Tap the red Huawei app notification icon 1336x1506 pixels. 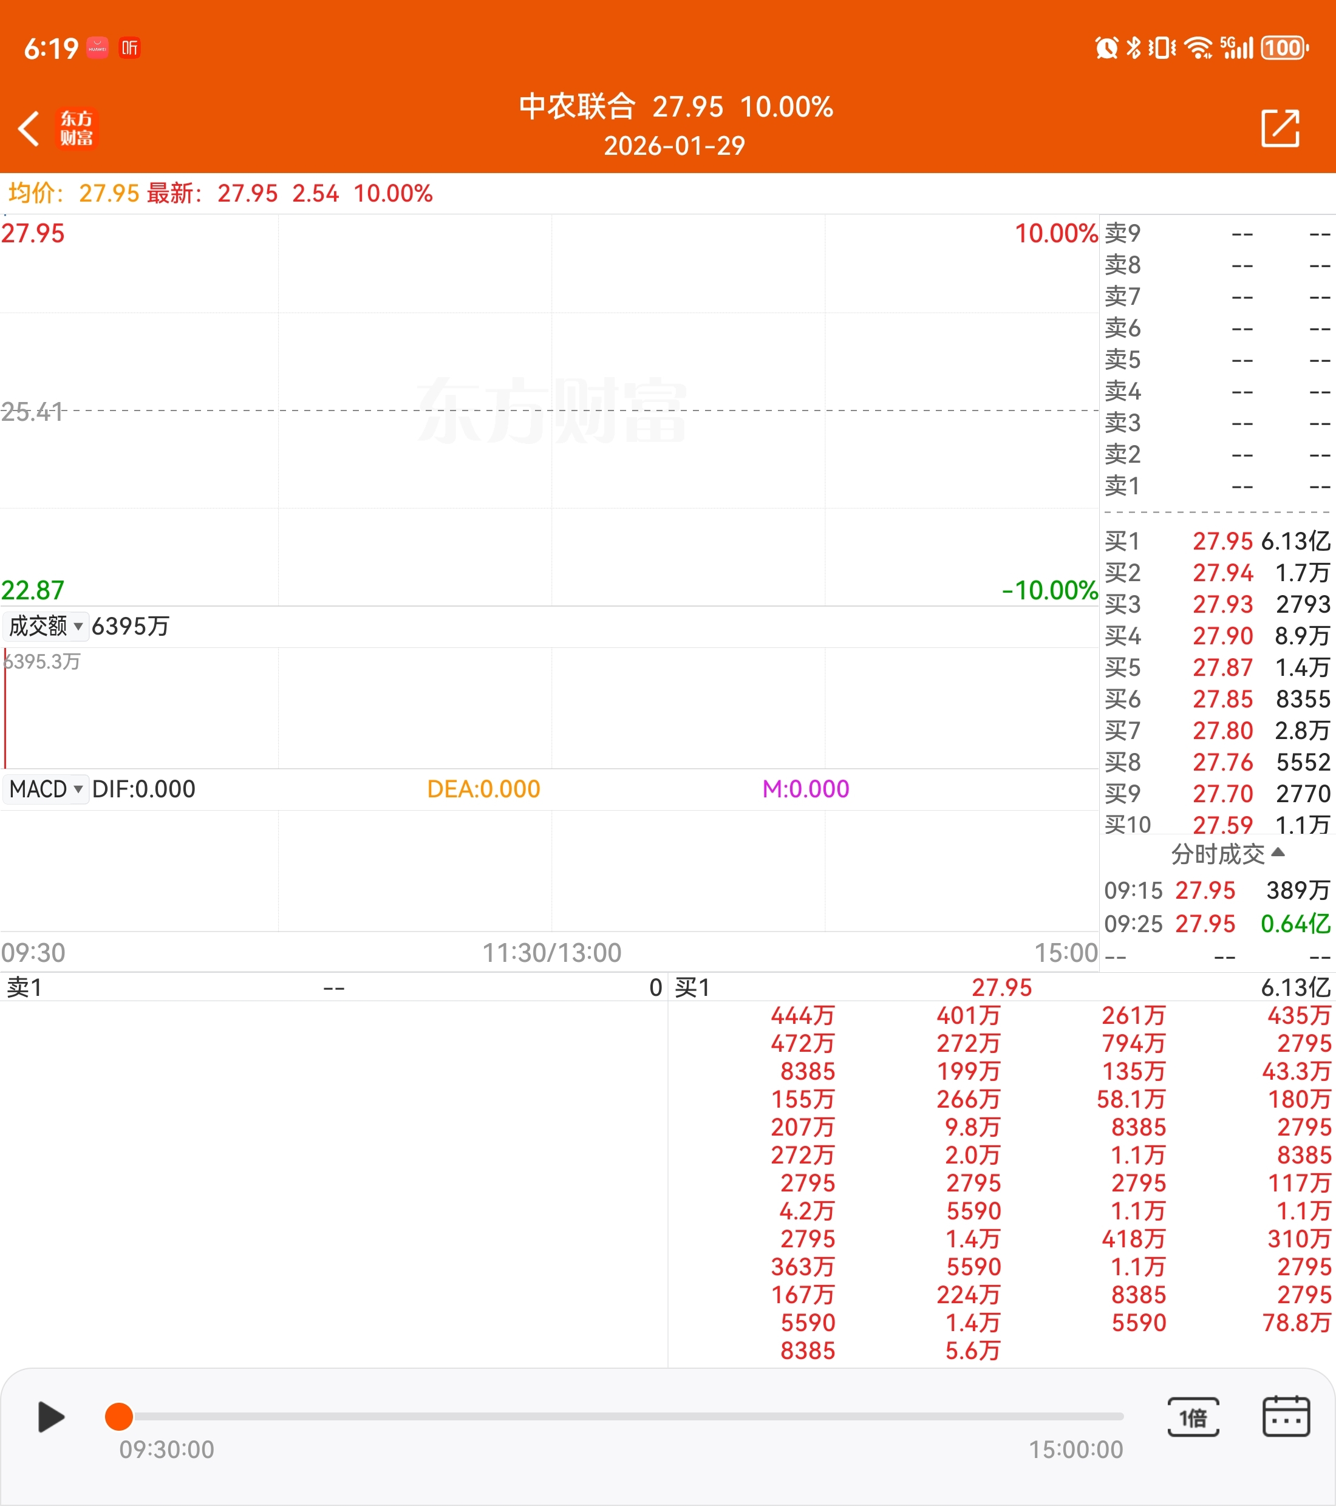pos(97,49)
